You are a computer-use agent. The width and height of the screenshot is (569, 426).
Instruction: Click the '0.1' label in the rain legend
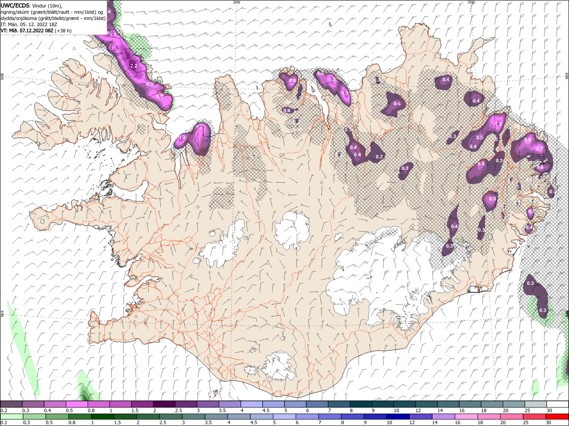4,423
